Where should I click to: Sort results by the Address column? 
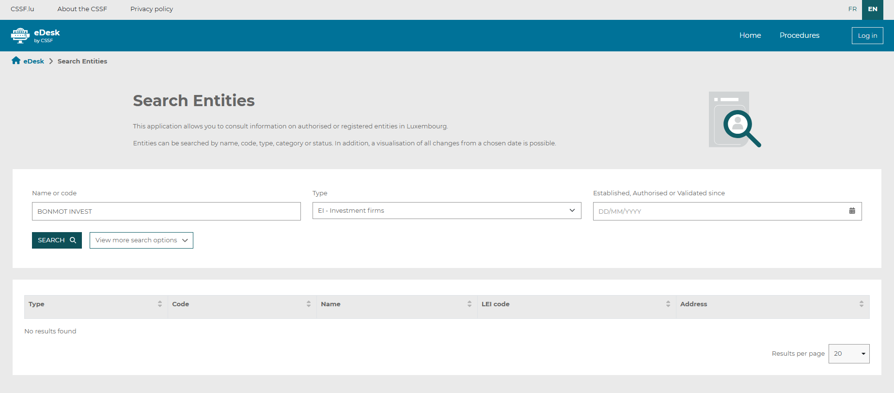861,304
